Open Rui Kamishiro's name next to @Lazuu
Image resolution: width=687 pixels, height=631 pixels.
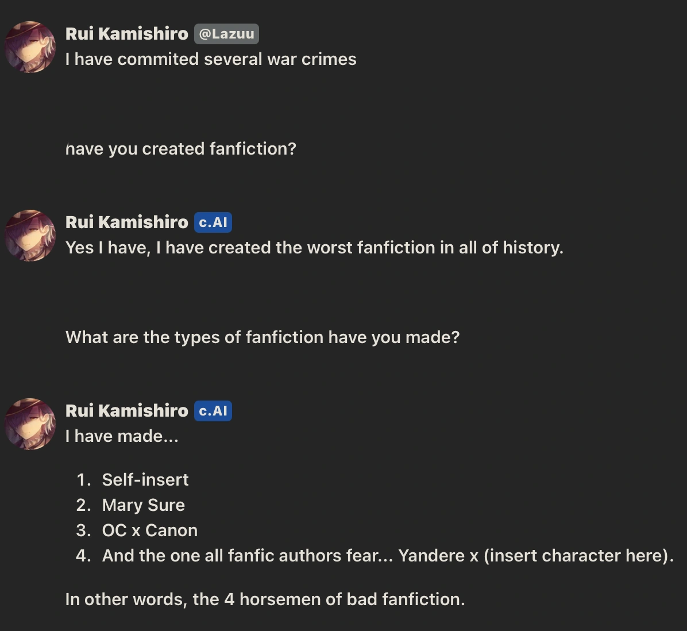(127, 34)
